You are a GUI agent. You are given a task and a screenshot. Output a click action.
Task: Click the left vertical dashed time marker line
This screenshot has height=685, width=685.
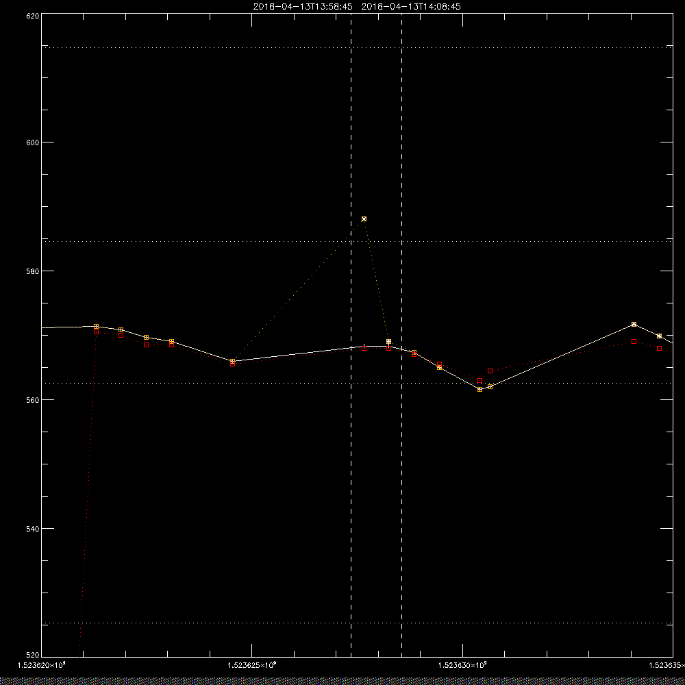pyautogui.click(x=351, y=336)
